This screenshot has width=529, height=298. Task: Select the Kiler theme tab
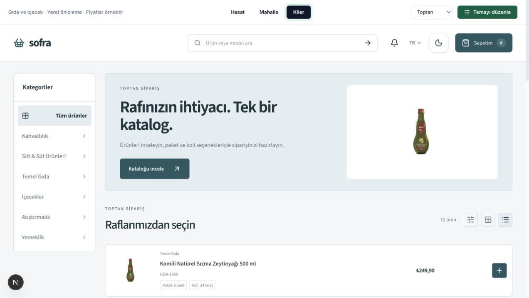tap(299, 12)
